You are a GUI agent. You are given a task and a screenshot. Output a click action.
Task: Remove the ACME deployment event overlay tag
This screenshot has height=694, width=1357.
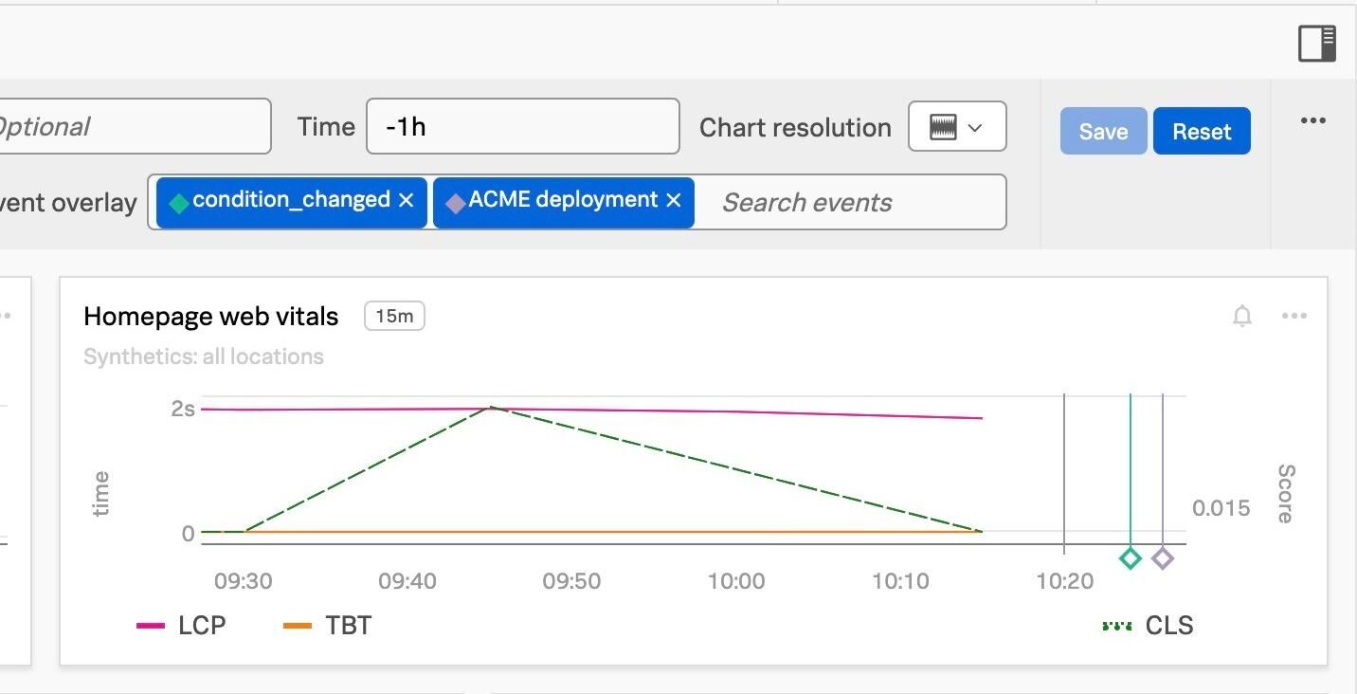coord(674,201)
